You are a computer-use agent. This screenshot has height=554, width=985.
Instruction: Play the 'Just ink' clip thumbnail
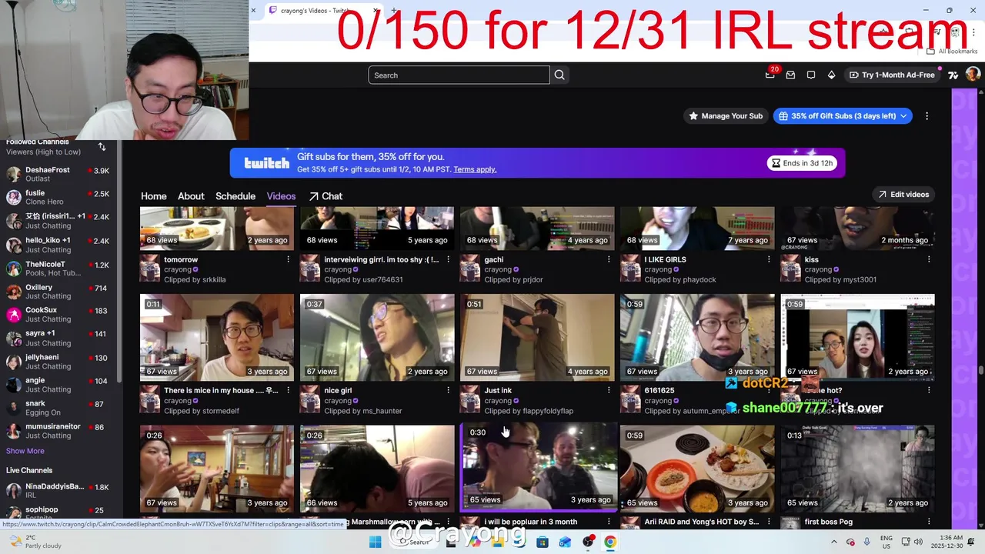537,337
